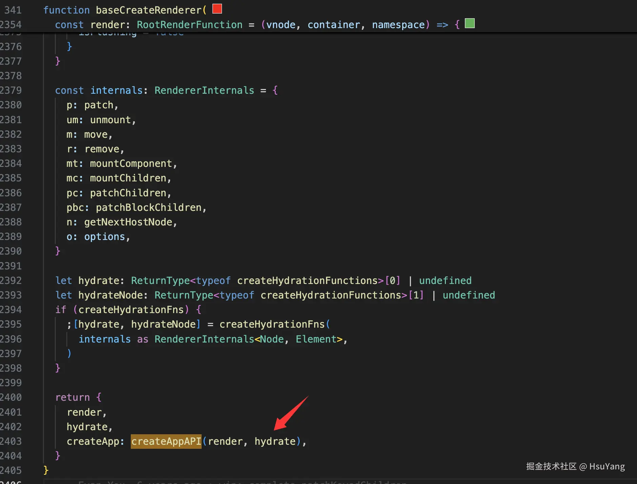This screenshot has height=484, width=637.
Task: Click line number 2400 in the gutter
Action: pyautogui.click(x=11, y=397)
